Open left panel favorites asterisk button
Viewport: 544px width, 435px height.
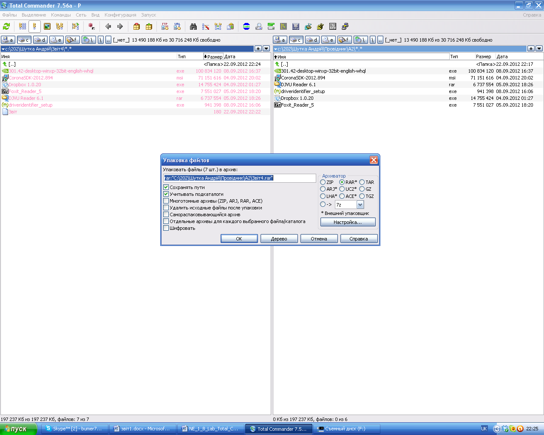point(258,48)
